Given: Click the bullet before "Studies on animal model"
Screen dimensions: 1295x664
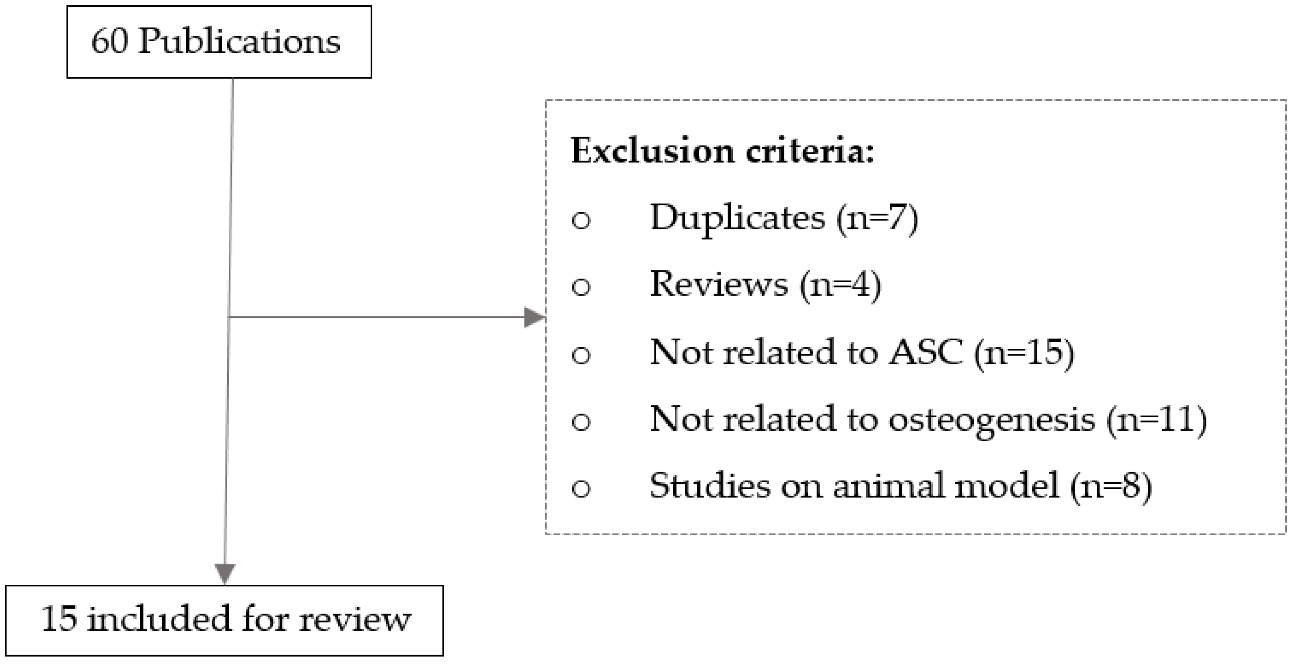Looking at the screenshot, I should 581,488.
